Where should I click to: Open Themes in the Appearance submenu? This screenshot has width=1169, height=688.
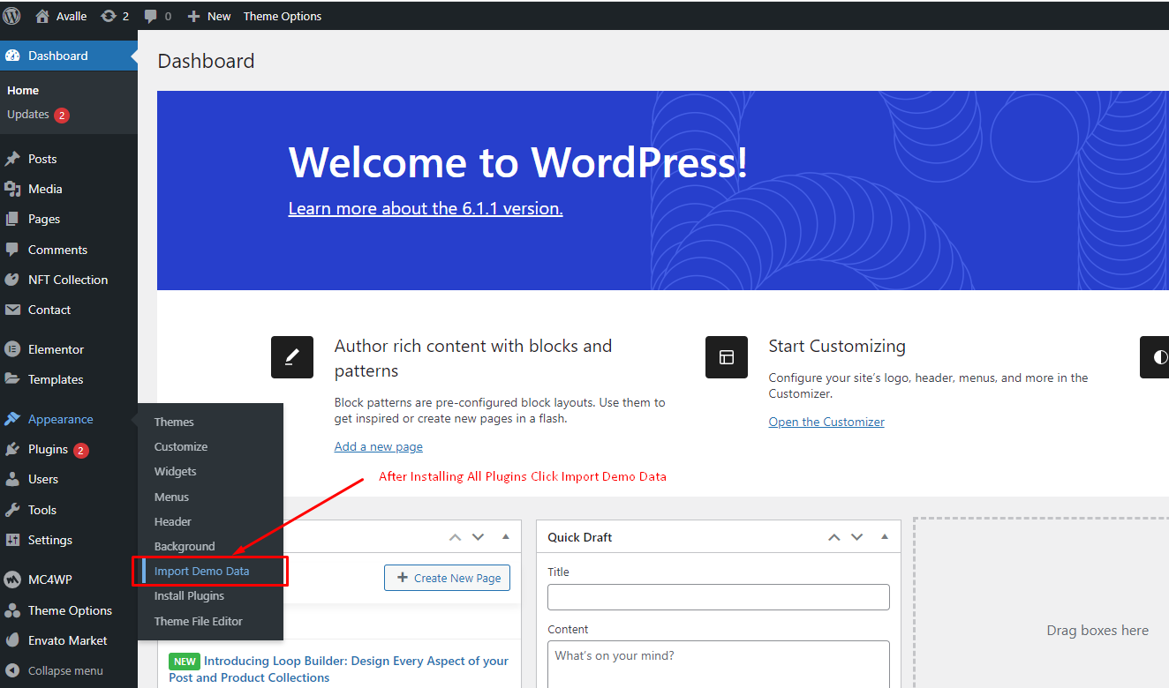[x=174, y=422]
